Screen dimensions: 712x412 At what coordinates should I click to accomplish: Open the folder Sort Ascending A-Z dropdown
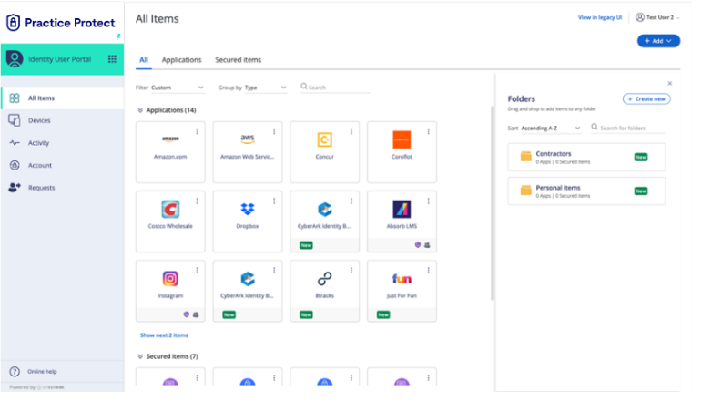pyautogui.click(x=551, y=129)
